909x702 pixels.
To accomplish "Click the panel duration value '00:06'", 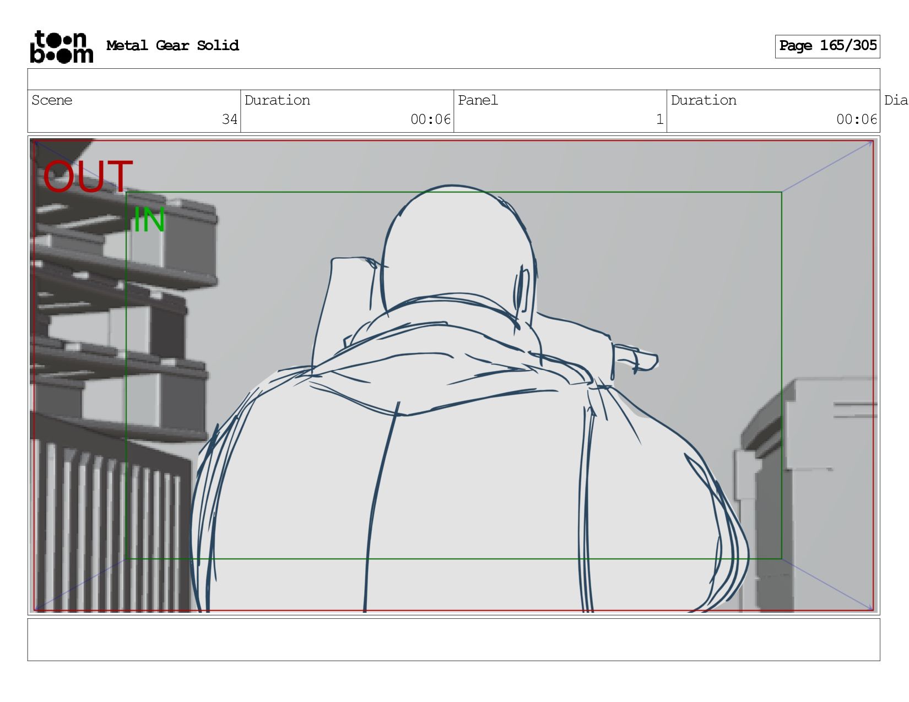I will [856, 119].
